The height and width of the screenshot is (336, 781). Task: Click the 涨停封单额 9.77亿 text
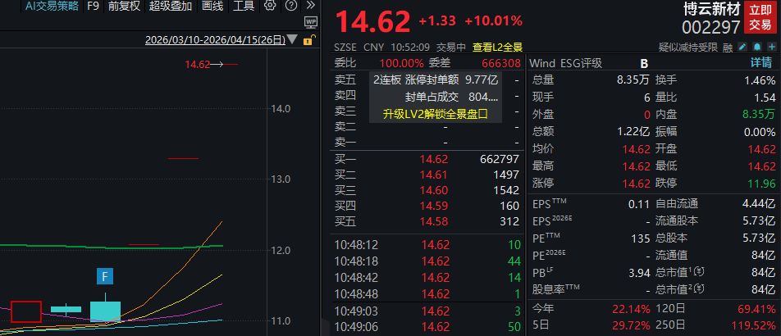pyautogui.click(x=452, y=79)
